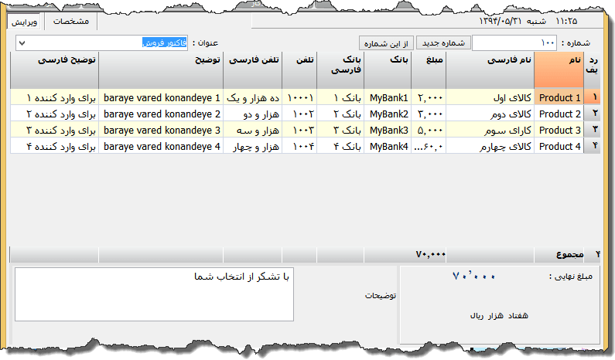Click the baraye vared konandeye 2 cell
Screen dimensions: 615x360
click(161, 114)
